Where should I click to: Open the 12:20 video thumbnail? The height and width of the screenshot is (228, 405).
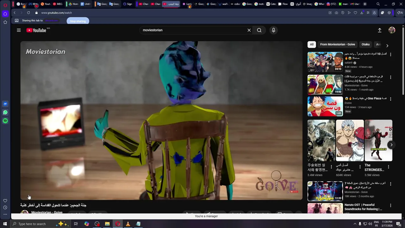[325, 191]
